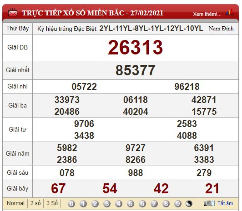Select digit 3 filter ball
242x211 pixels.
[107, 204]
